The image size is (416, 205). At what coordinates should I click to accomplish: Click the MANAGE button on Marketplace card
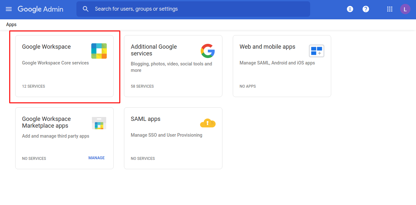click(96, 158)
